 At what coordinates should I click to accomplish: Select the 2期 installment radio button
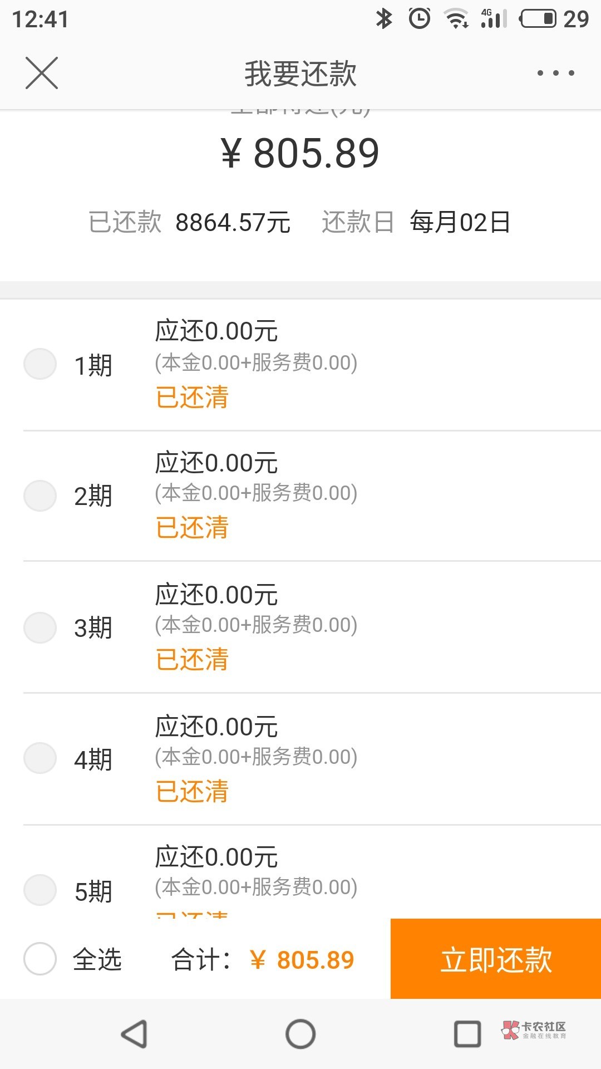(x=40, y=496)
